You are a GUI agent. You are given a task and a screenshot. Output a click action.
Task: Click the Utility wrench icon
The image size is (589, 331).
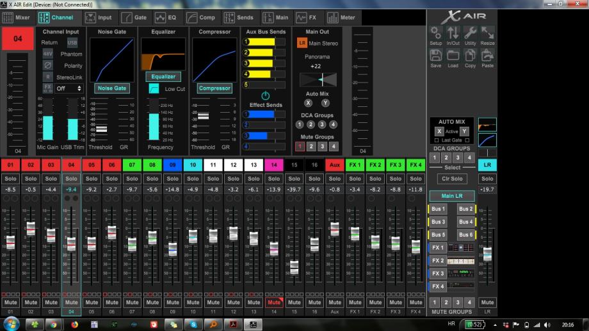coord(470,34)
